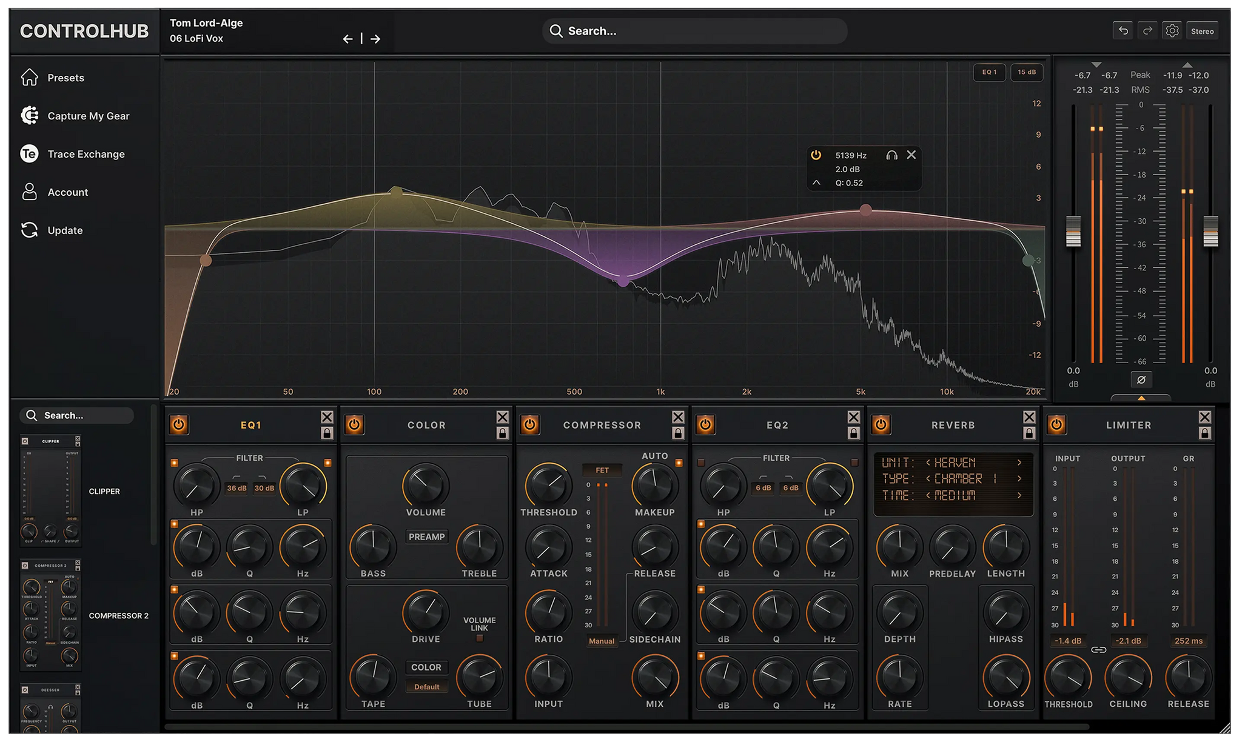Select the COMPRESSOR 2 module thumbnail
Image resolution: width=1242 pixels, height=742 pixels.
pyautogui.click(x=51, y=615)
